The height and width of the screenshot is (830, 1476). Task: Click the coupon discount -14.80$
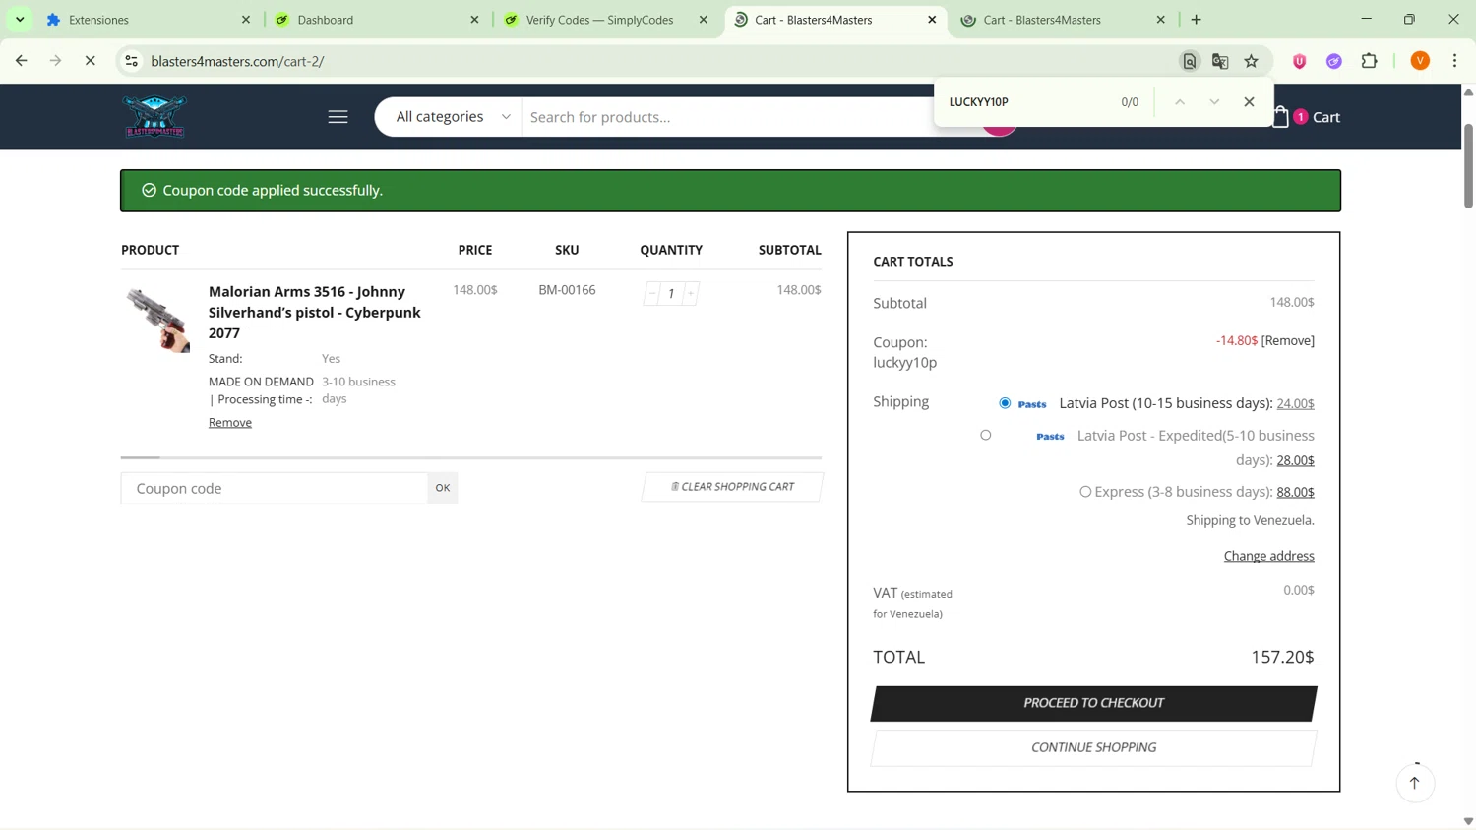[1236, 341]
